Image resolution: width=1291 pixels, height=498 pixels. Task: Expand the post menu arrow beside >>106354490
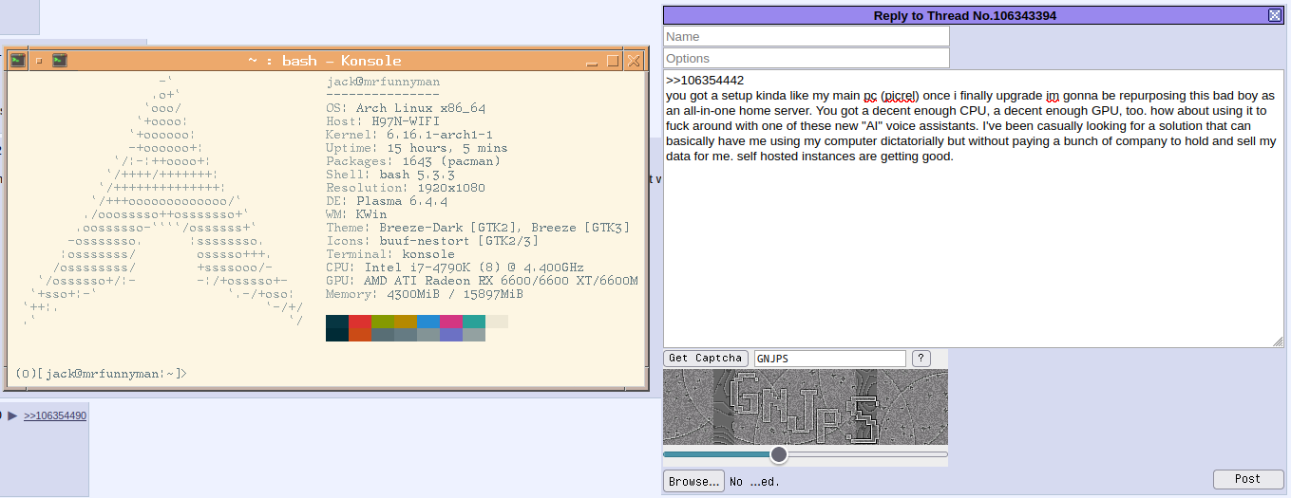tap(13, 415)
